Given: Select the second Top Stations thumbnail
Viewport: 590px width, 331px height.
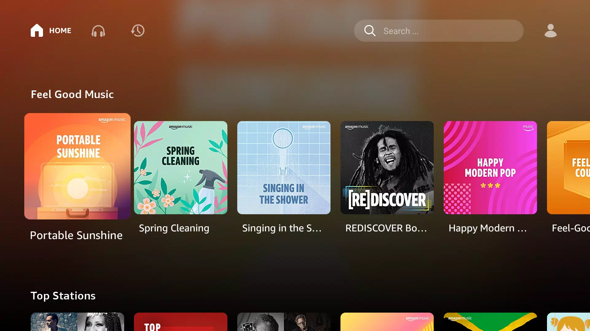Looking at the screenshot, I should [180, 321].
